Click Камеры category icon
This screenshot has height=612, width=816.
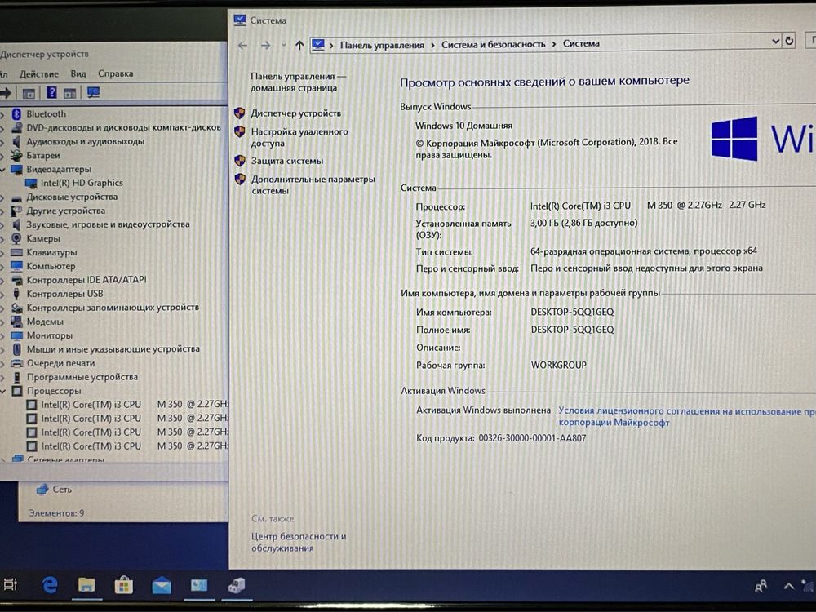point(16,238)
